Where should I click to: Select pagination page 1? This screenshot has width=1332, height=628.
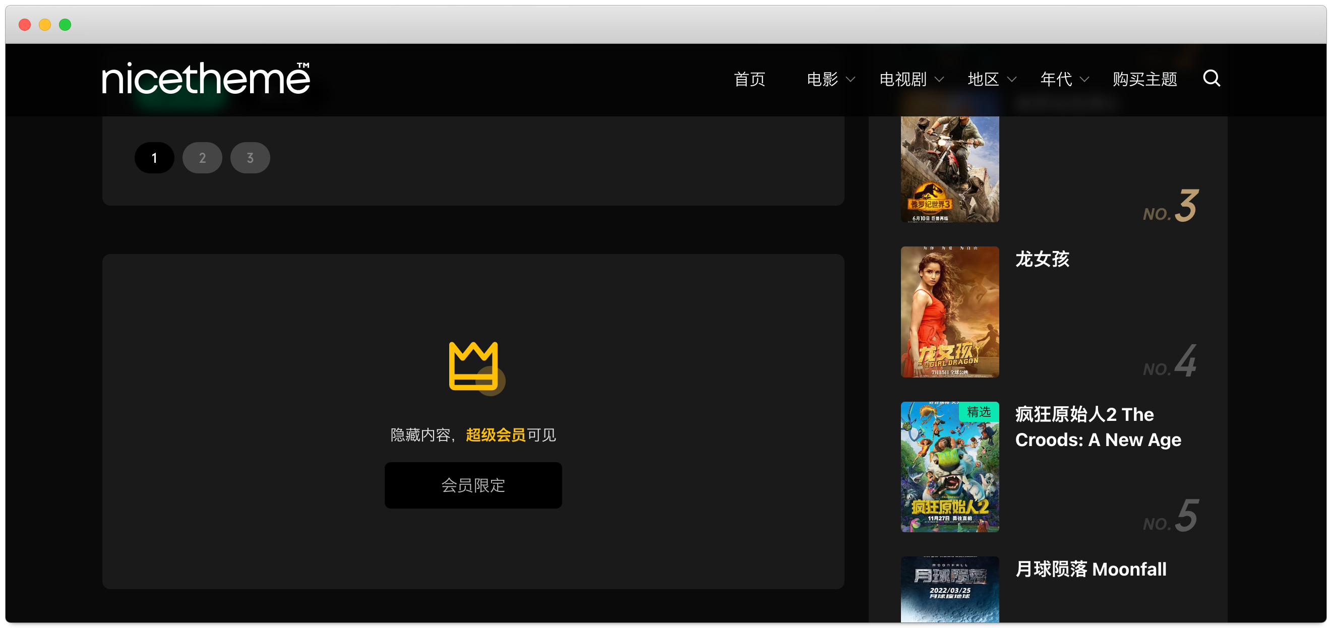click(x=154, y=158)
